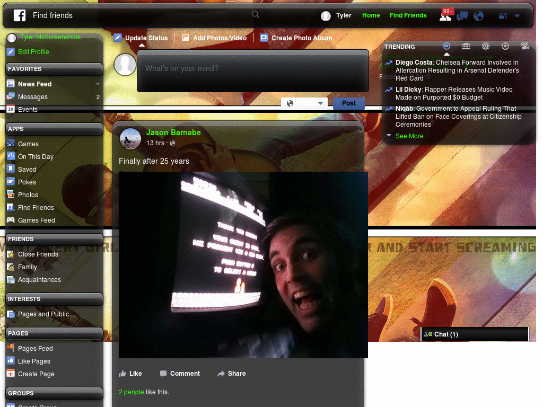The image size is (543, 407).
Task: Open the 2 people likes link
Action: tap(132, 392)
